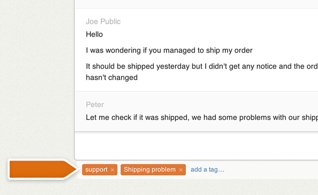Click the panel strip above Joe Public's message
Image resolution: width=318 pixels, height=195 pixels.
196,4
